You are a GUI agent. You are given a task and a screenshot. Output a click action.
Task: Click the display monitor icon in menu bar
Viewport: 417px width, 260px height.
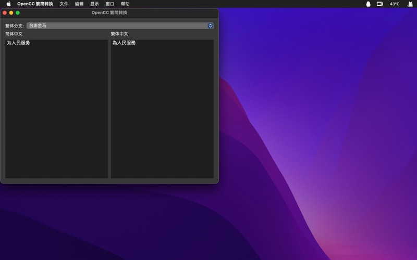(x=380, y=4)
